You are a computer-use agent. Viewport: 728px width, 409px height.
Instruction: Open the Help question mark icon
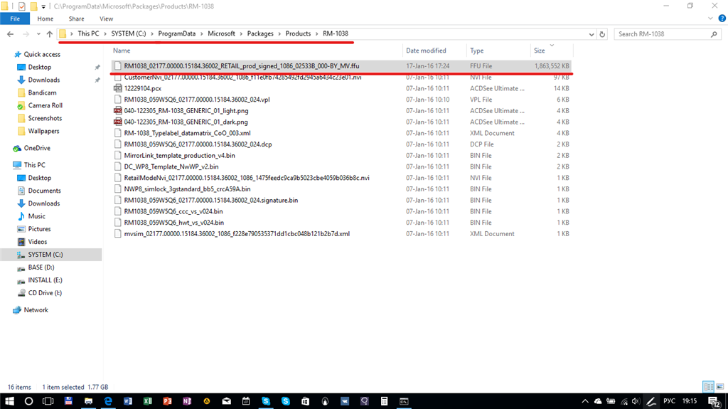722,18
